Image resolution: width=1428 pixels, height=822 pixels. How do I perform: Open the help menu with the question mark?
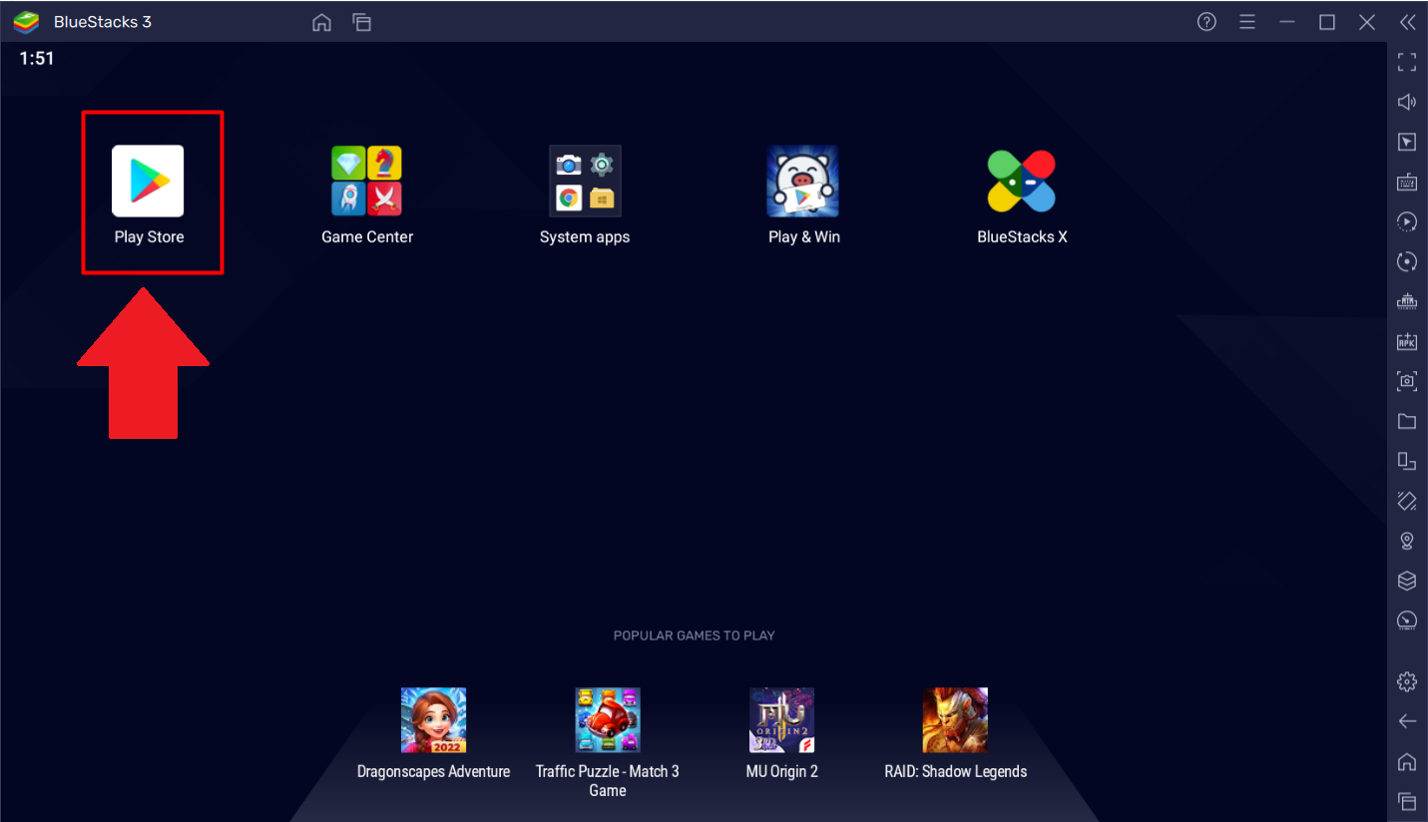(1205, 21)
